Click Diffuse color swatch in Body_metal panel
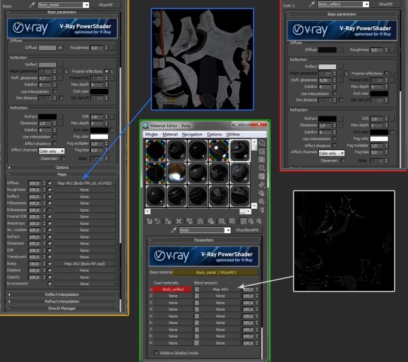This screenshot has height=362, width=408. tap(47, 48)
